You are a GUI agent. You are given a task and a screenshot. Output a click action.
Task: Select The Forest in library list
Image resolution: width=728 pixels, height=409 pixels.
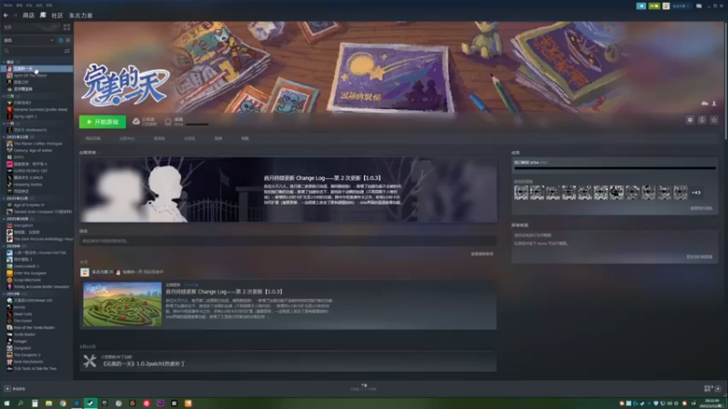click(23, 321)
